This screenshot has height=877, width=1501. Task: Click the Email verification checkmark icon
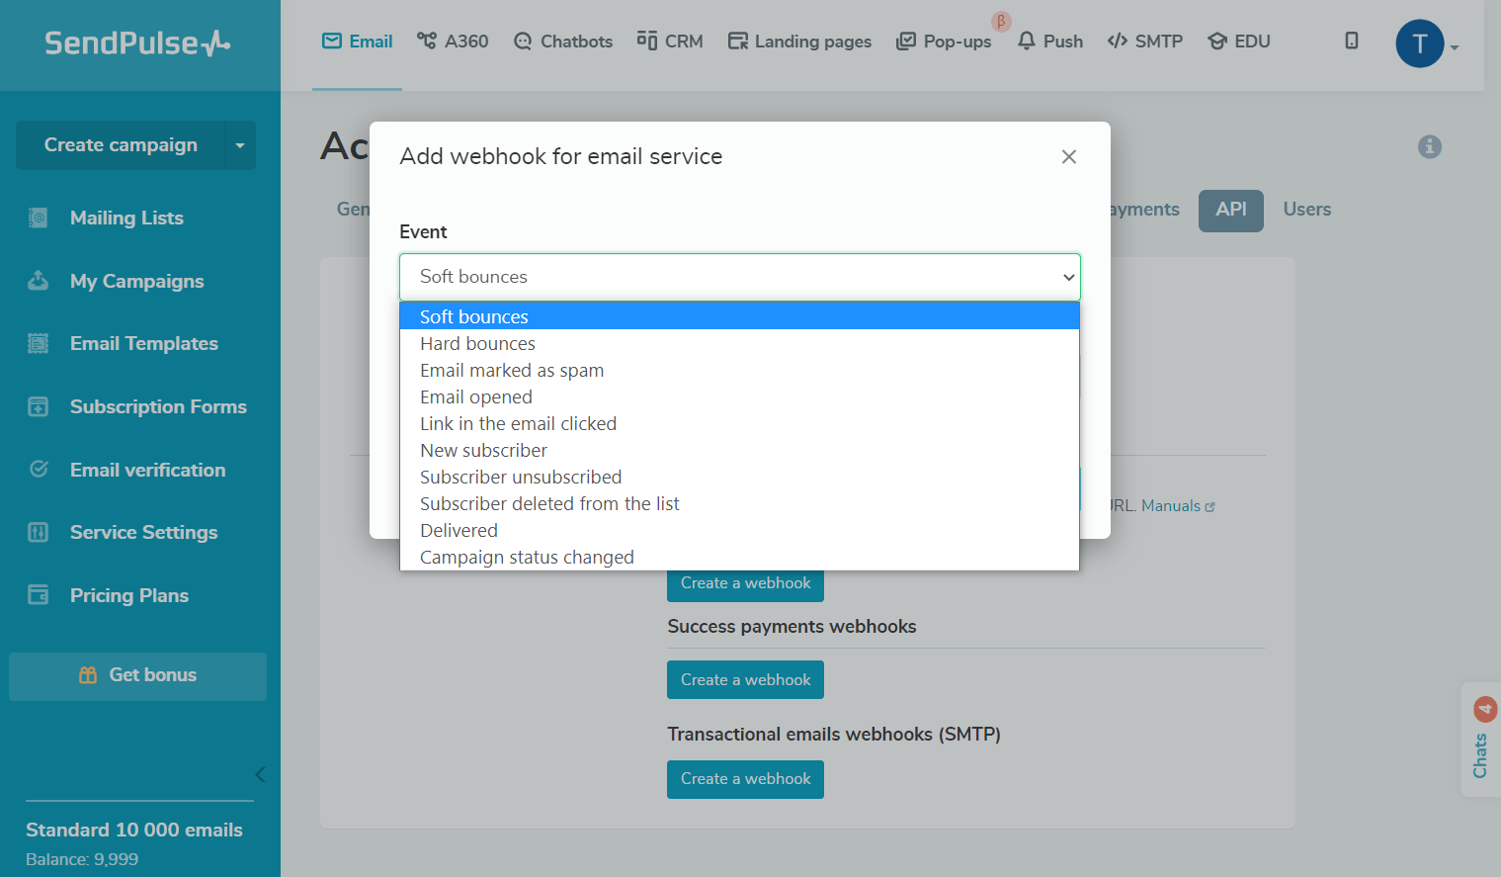(39, 470)
